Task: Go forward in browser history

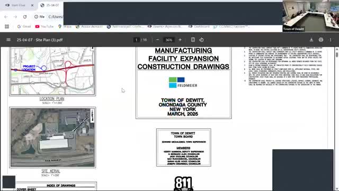Action: pos(15,16)
